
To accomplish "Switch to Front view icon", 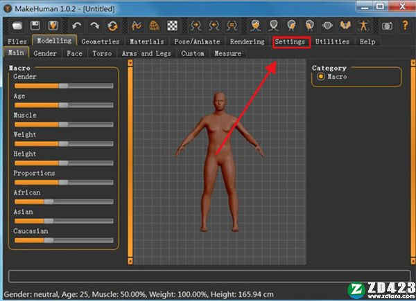I will coord(256,26).
